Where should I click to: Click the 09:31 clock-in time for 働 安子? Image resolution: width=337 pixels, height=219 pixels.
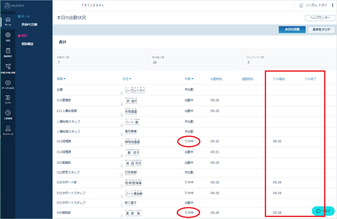pos(215,152)
